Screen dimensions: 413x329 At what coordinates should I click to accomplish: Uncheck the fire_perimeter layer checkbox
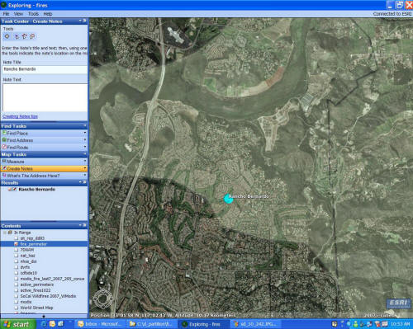click(16, 244)
